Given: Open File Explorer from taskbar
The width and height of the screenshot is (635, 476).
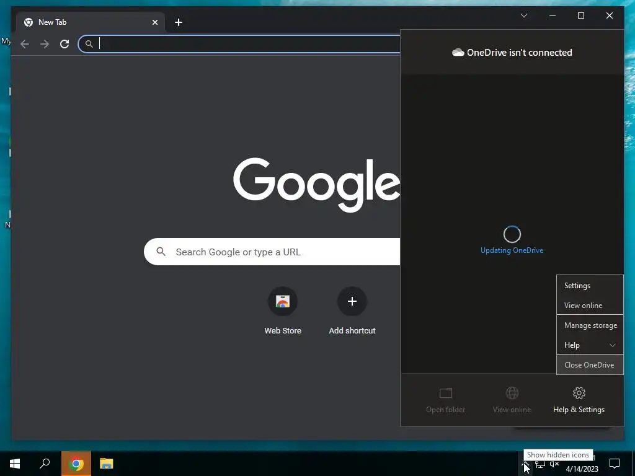Looking at the screenshot, I should [107, 464].
